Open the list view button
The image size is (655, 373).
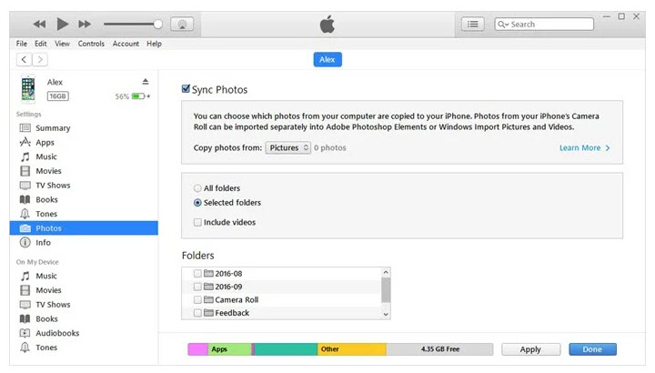pos(473,25)
